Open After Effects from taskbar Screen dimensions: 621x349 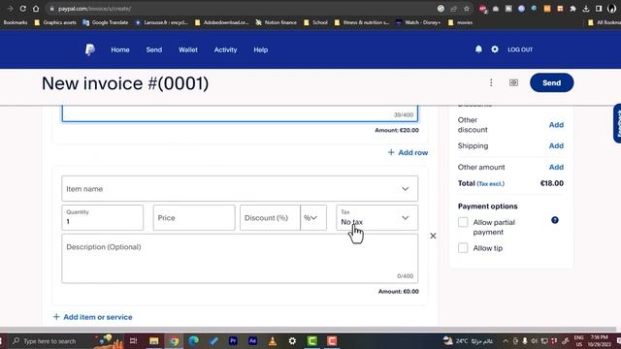coord(252,340)
